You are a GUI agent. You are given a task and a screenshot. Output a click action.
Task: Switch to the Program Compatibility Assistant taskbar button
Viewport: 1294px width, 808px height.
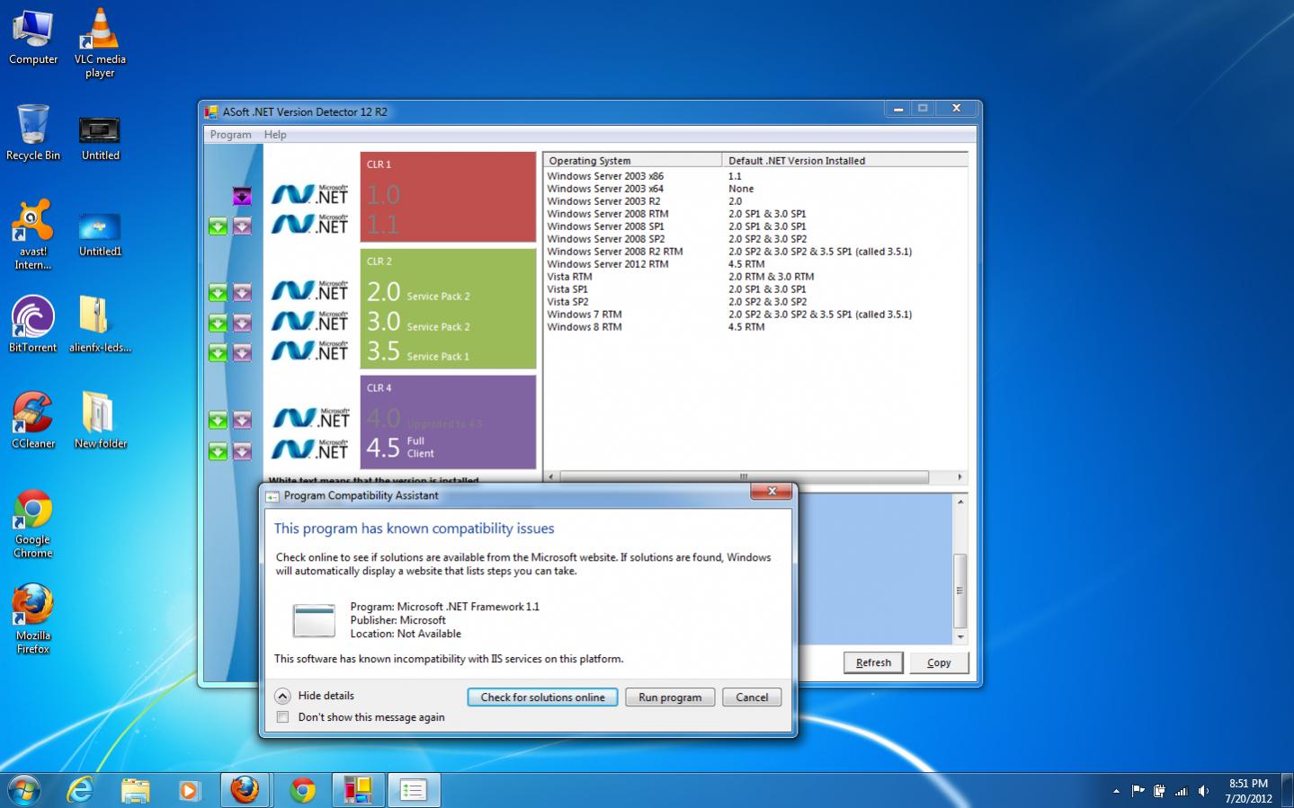[413, 790]
